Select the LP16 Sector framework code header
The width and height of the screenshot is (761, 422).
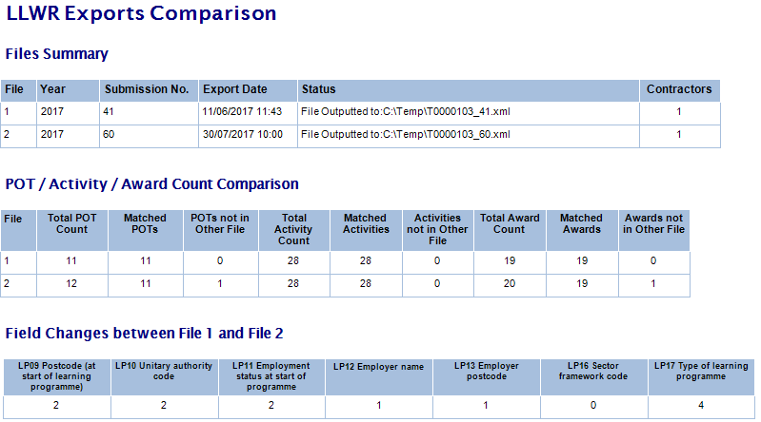point(593,371)
